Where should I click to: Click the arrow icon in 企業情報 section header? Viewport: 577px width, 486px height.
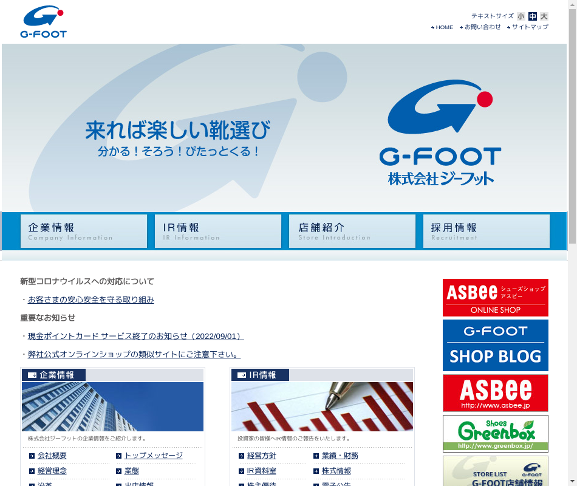32,375
